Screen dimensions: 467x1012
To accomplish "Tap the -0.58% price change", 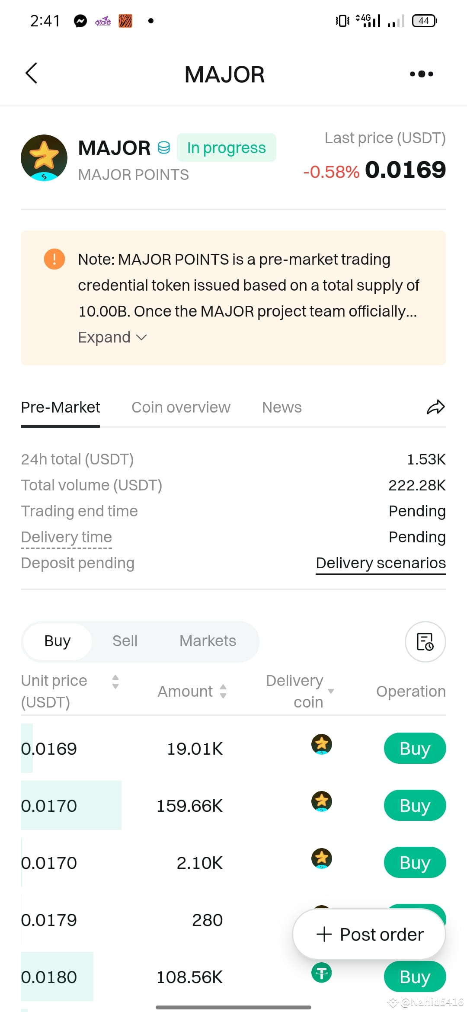I will click(331, 172).
